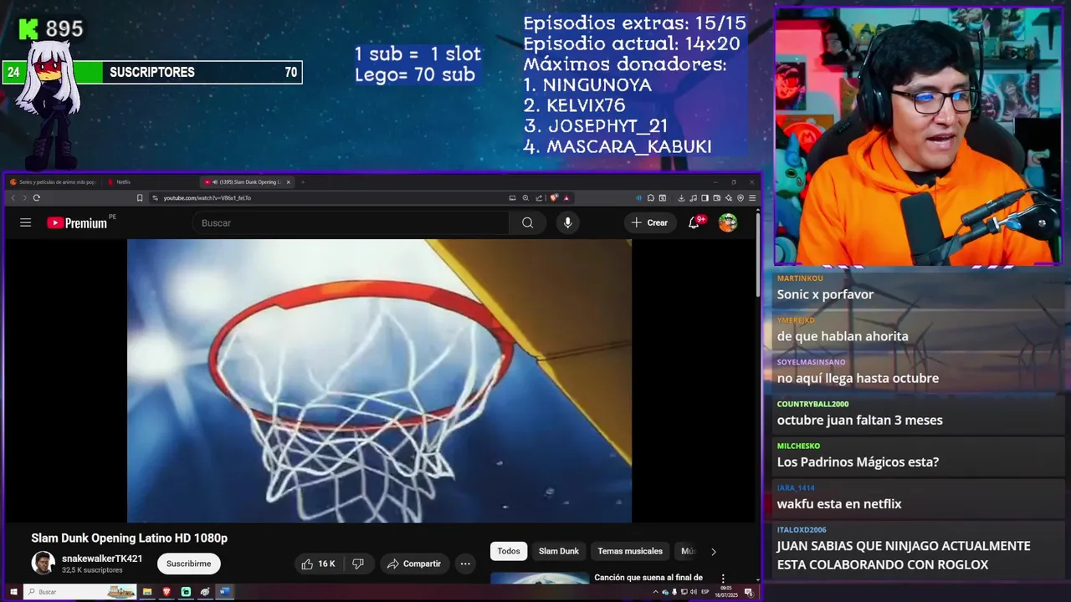Go to YouTube Premium home logo
This screenshot has height=602, width=1071.
(x=78, y=222)
